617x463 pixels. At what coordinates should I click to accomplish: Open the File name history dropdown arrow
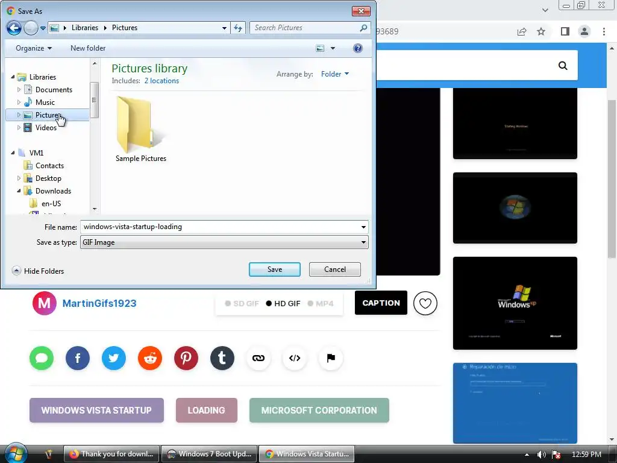[x=363, y=227]
